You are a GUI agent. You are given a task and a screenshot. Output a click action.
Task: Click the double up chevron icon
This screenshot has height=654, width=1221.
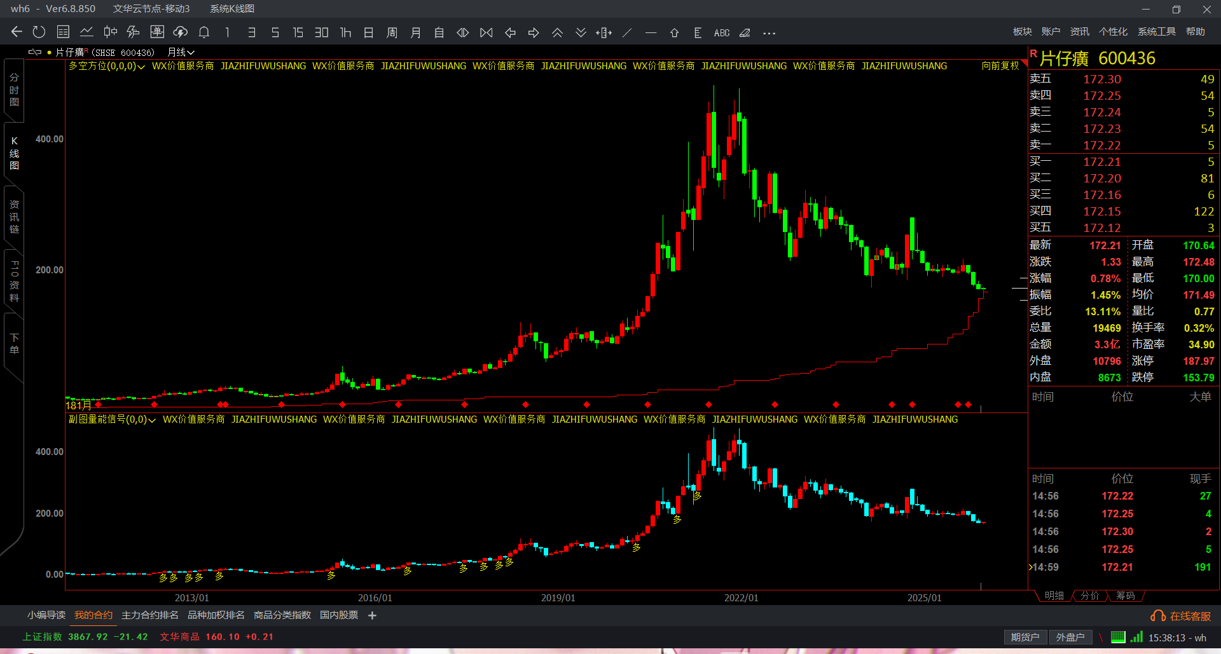[557, 32]
